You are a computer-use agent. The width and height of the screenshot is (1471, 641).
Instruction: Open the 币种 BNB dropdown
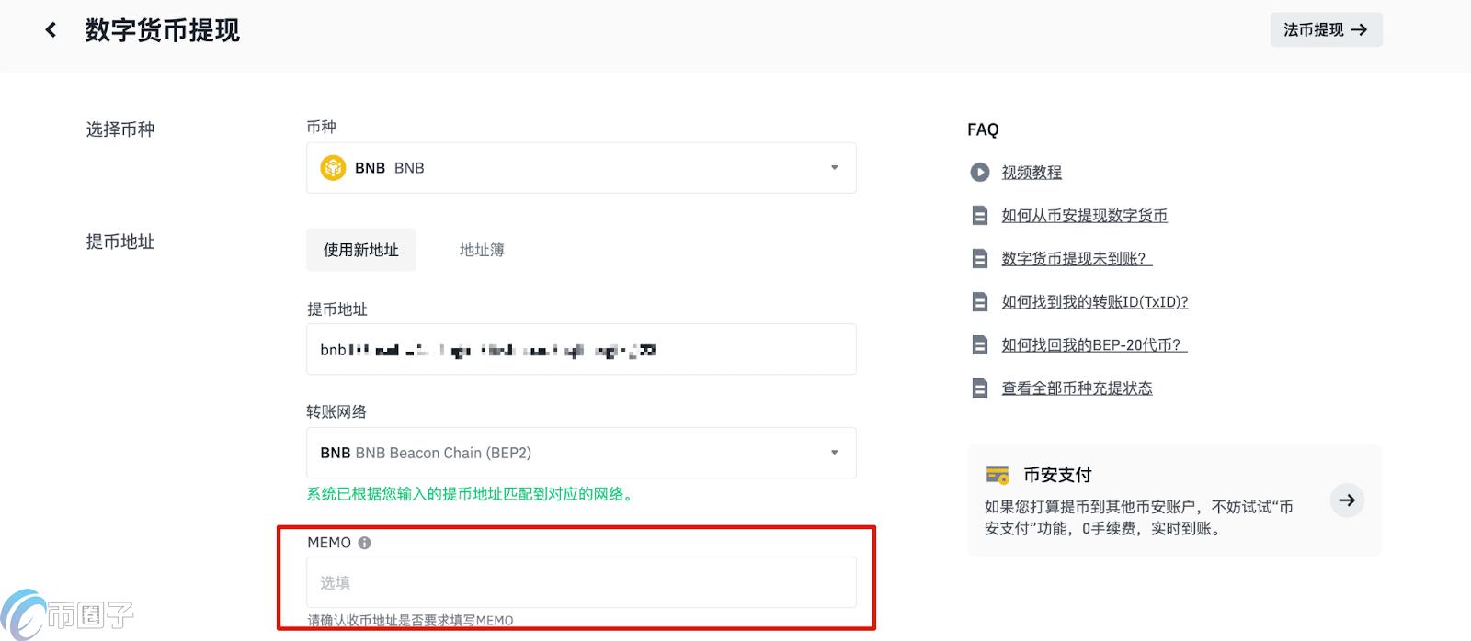(581, 168)
